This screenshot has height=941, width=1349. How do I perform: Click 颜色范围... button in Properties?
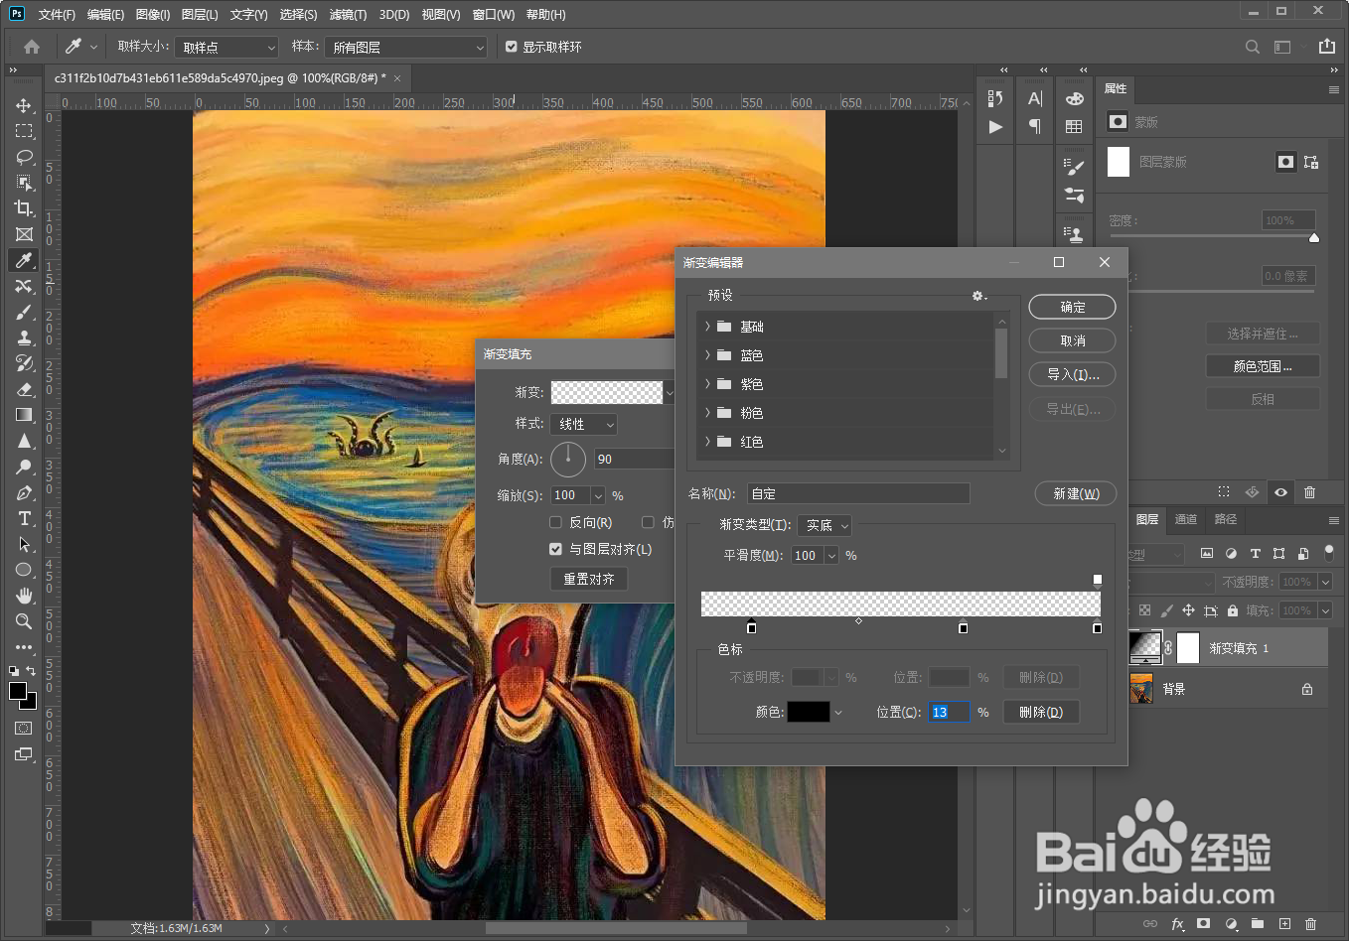coord(1263,366)
